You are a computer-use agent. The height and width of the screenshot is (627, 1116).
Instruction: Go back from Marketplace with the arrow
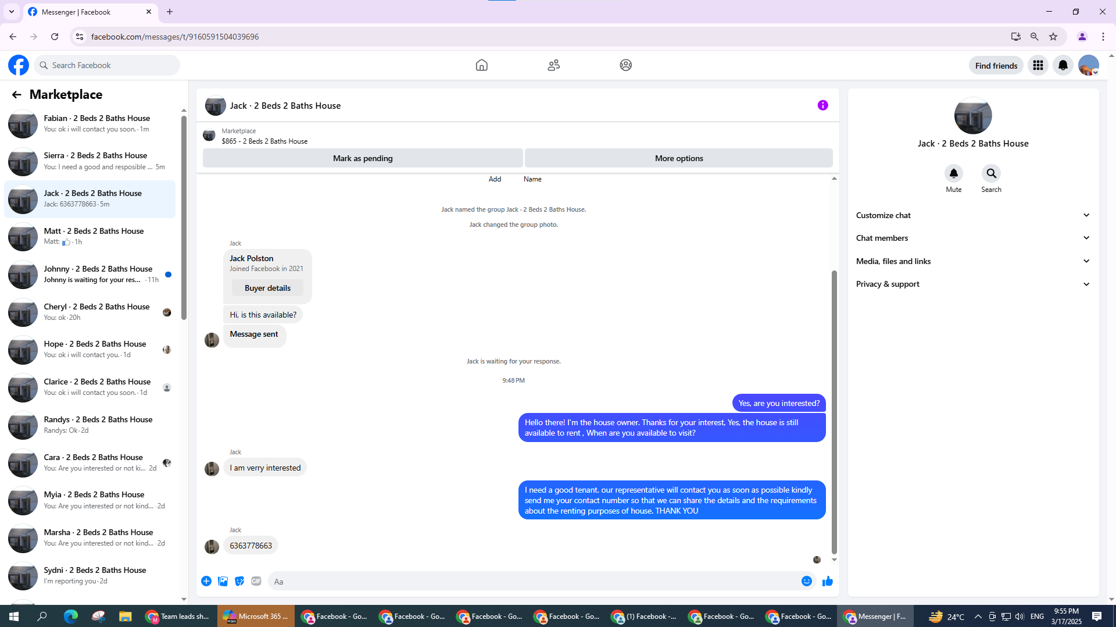point(16,95)
